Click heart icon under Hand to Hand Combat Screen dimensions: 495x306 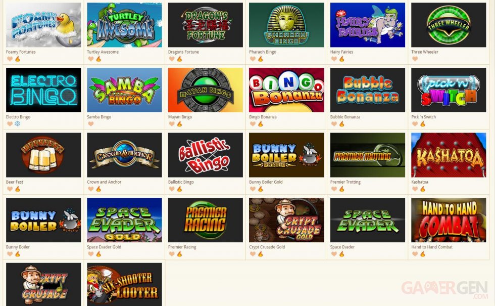pos(415,254)
